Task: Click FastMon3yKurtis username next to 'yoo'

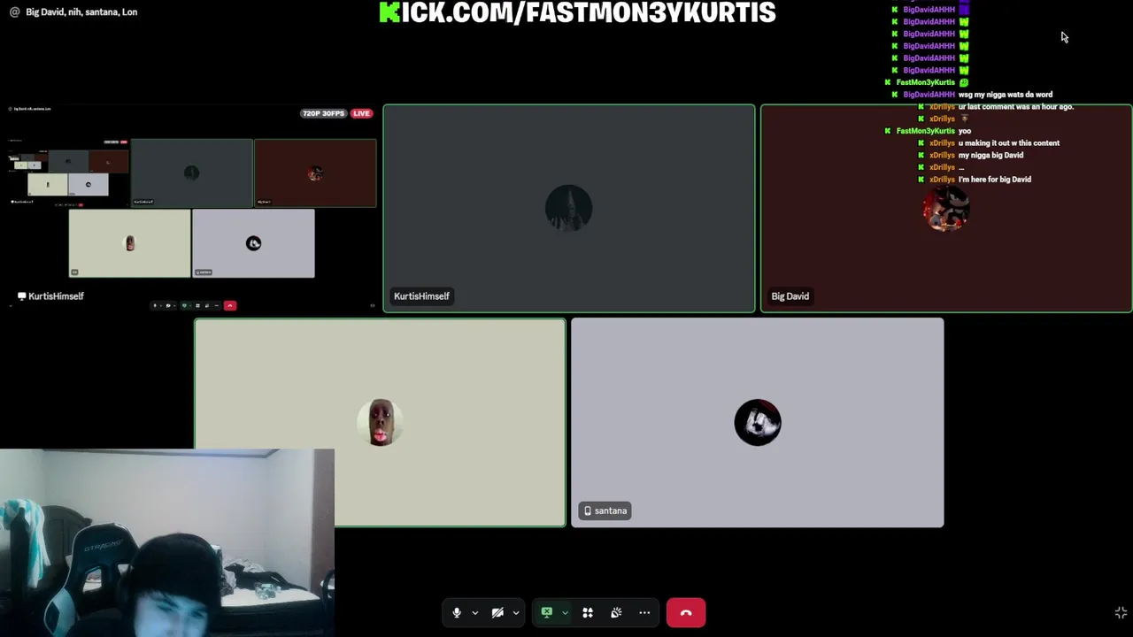Action: 926,131
